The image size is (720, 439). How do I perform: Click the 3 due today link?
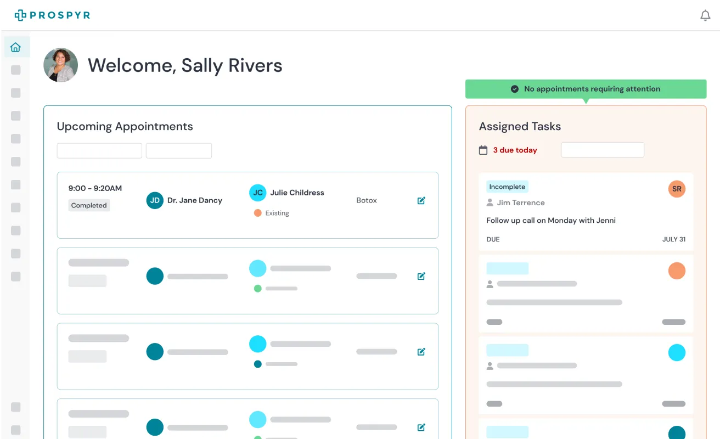[x=515, y=150]
